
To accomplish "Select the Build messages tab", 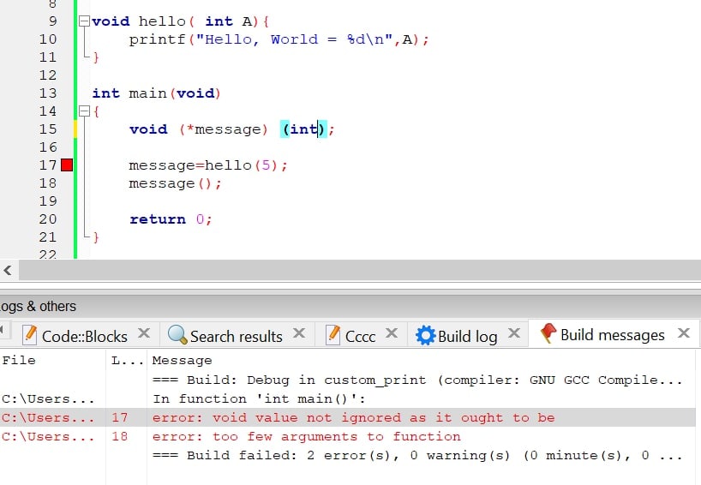I will 613,335.
